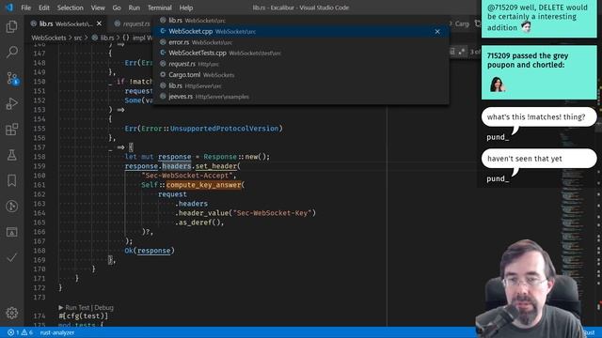Click set_header on line 159
The width and height of the screenshot is (602, 338).
click(216, 166)
